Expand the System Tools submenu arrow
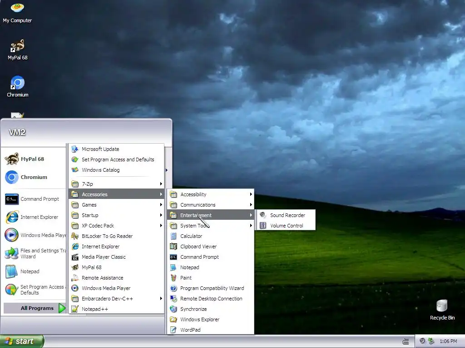Image resolution: width=465 pixels, height=348 pixels. [x=251, y=226]
